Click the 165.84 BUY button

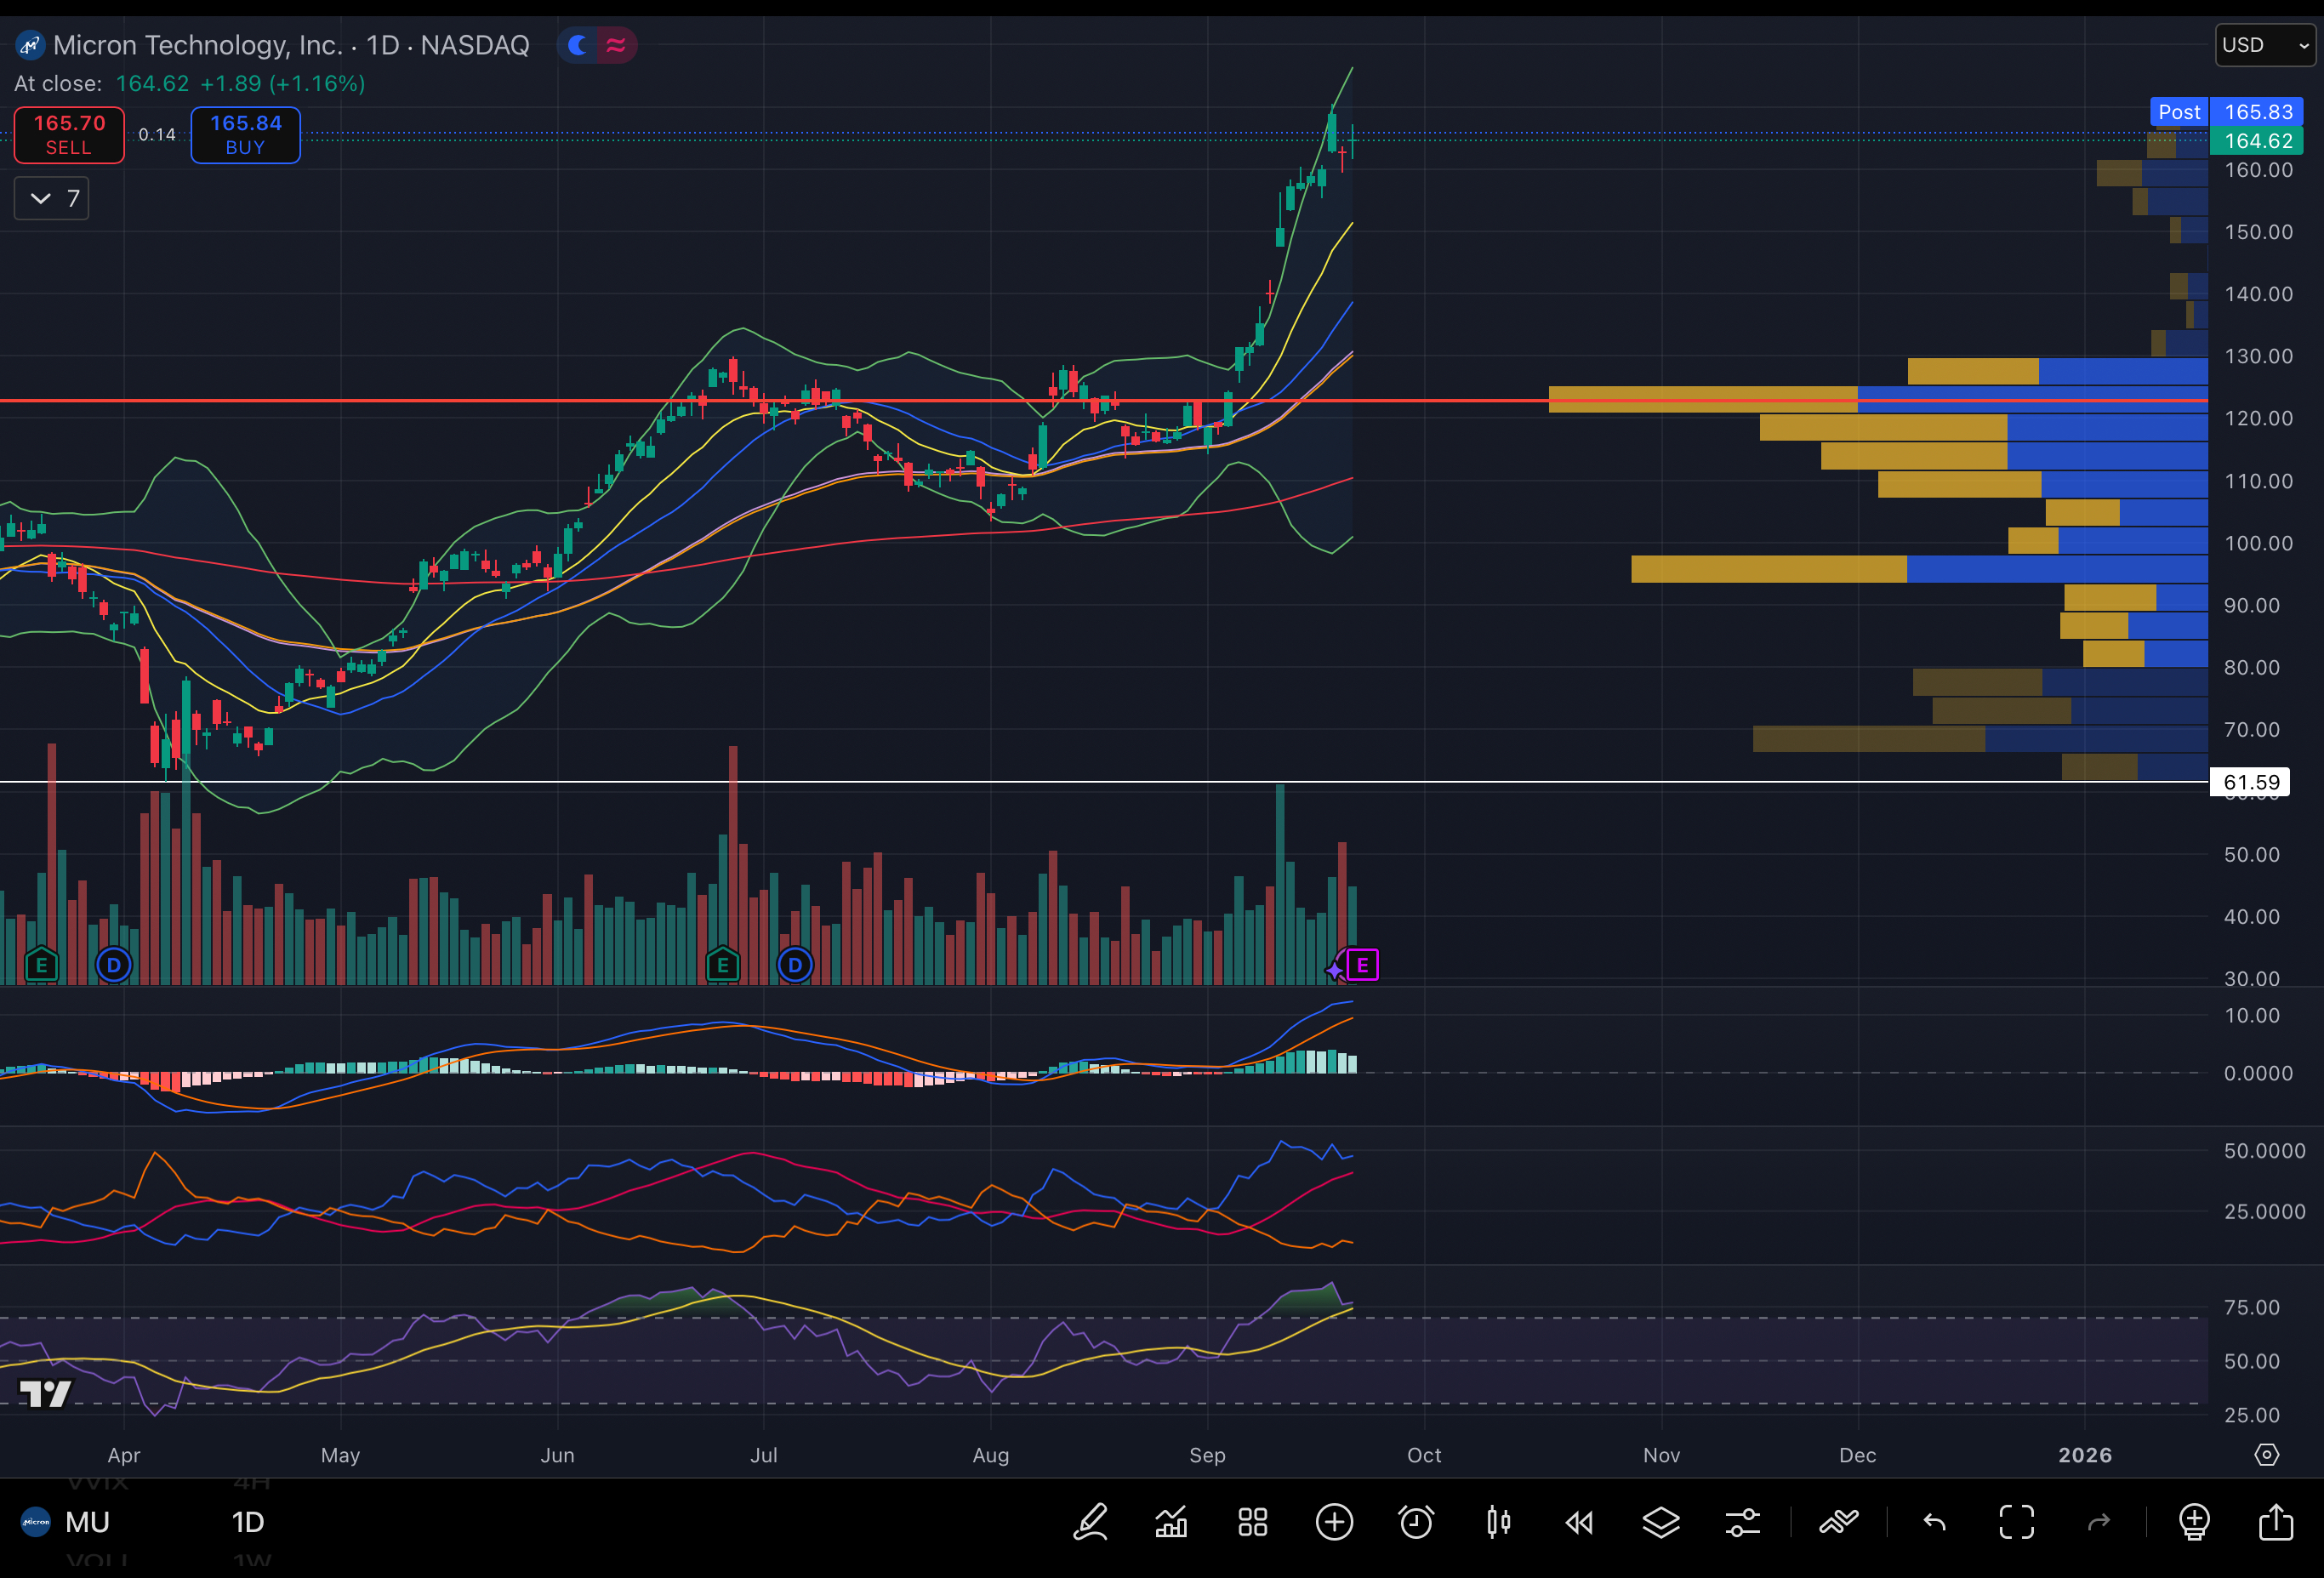(245, 134)
